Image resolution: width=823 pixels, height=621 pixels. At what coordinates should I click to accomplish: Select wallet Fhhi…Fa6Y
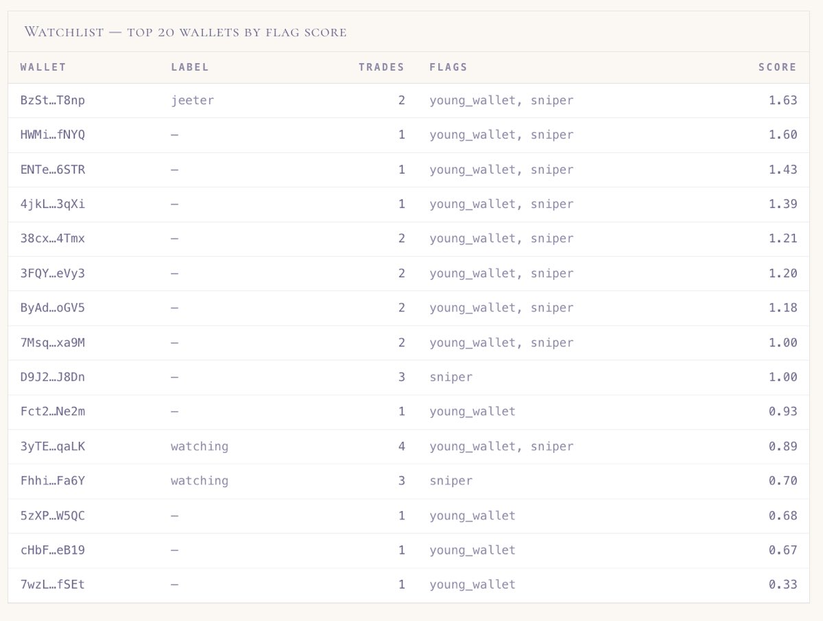53,480
